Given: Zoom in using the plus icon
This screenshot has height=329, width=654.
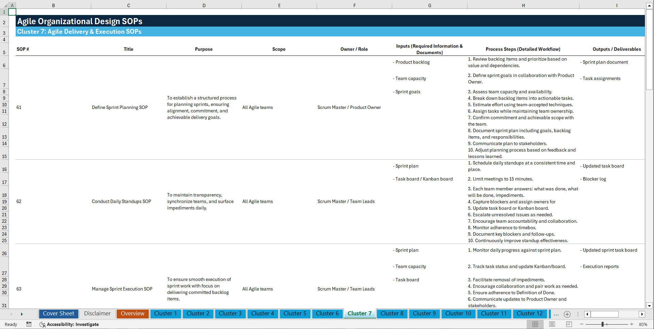Looking at the screenshot, I should tap(632, 324).
